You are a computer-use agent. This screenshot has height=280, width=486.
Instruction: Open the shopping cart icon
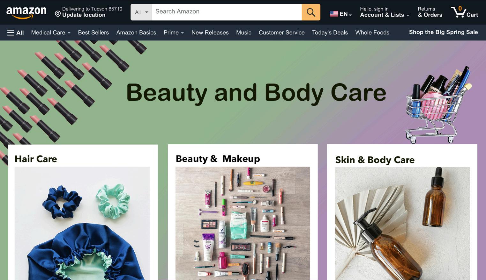point(464,12)
